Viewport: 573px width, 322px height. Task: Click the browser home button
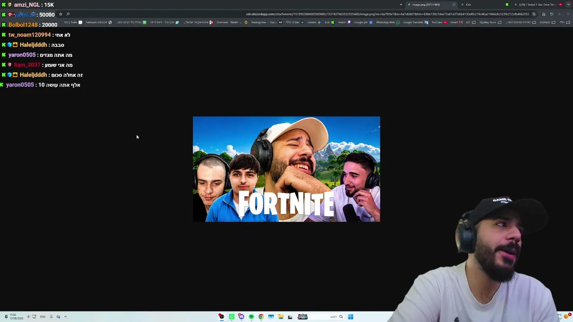click(543, 14)
